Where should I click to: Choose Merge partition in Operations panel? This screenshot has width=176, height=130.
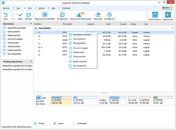coord(14,36)
